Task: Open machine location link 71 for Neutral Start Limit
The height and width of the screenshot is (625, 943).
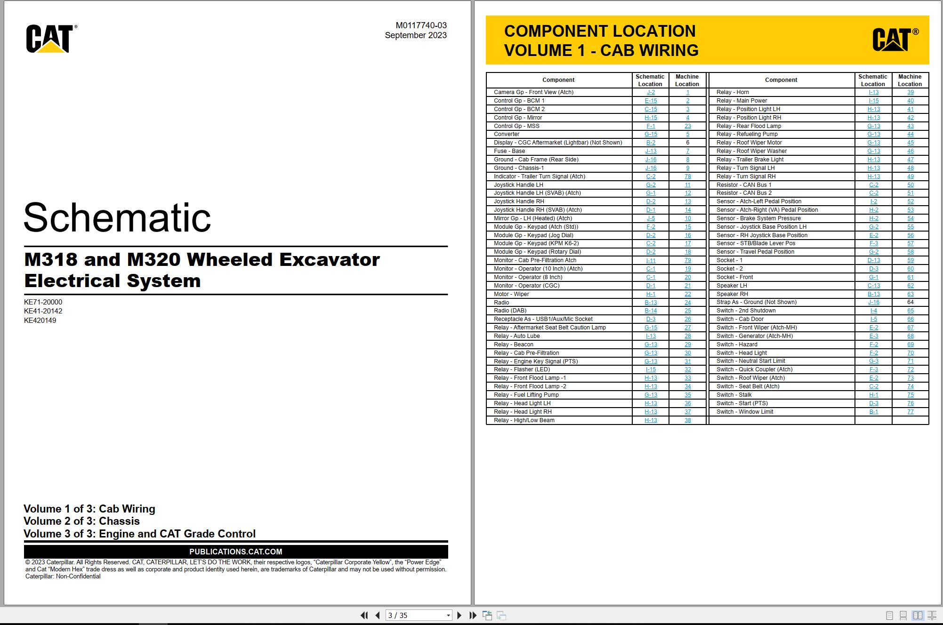Action: click(911, 361)
